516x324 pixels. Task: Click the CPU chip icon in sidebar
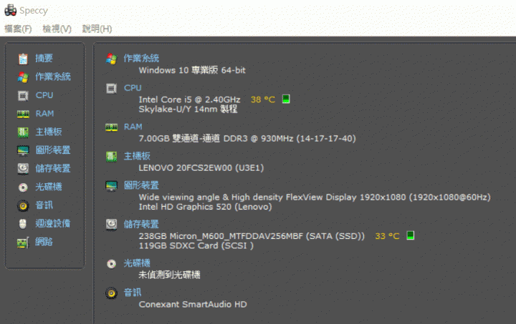[x=23, y=96]
